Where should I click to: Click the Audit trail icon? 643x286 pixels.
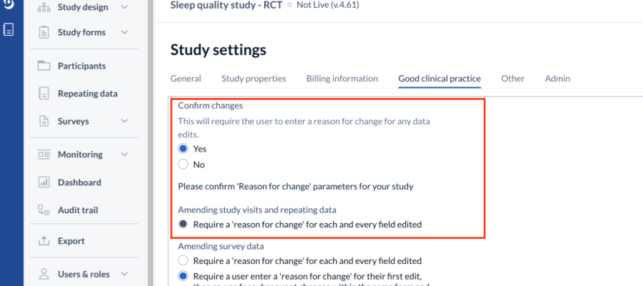pos(44,210)
